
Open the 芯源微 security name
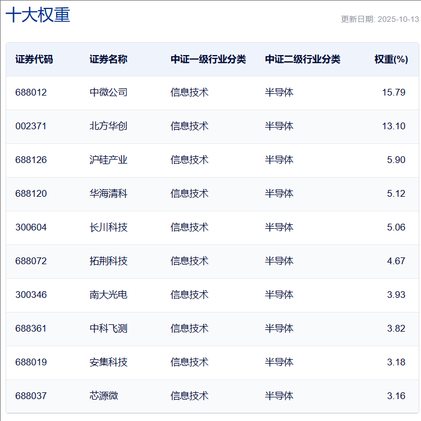tap(104, 396)
